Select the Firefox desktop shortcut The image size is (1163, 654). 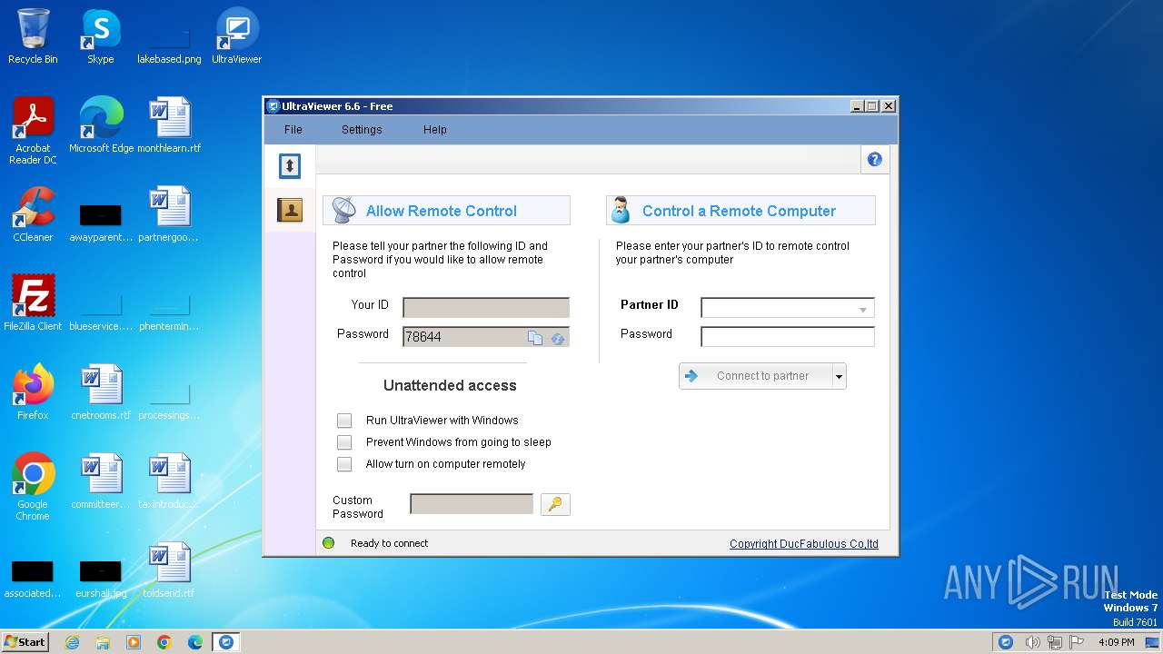coord(33,392)
